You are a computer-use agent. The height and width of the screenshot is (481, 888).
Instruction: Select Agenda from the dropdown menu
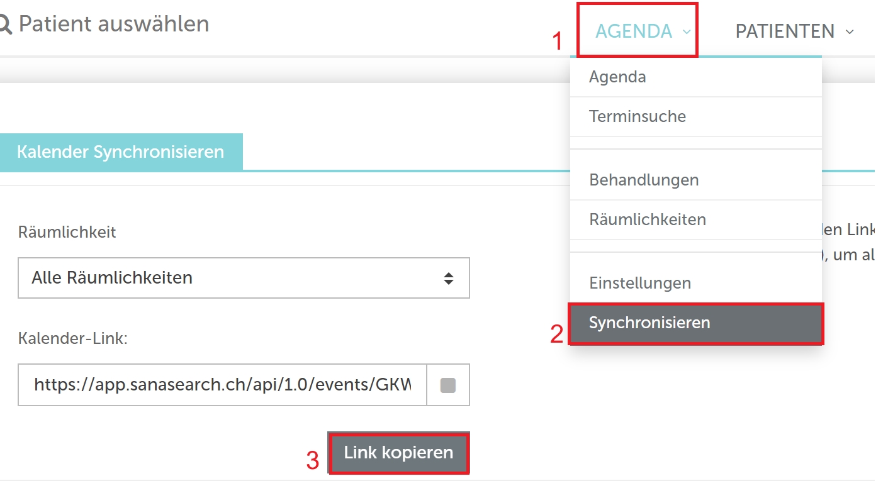[x=696, y=77]
